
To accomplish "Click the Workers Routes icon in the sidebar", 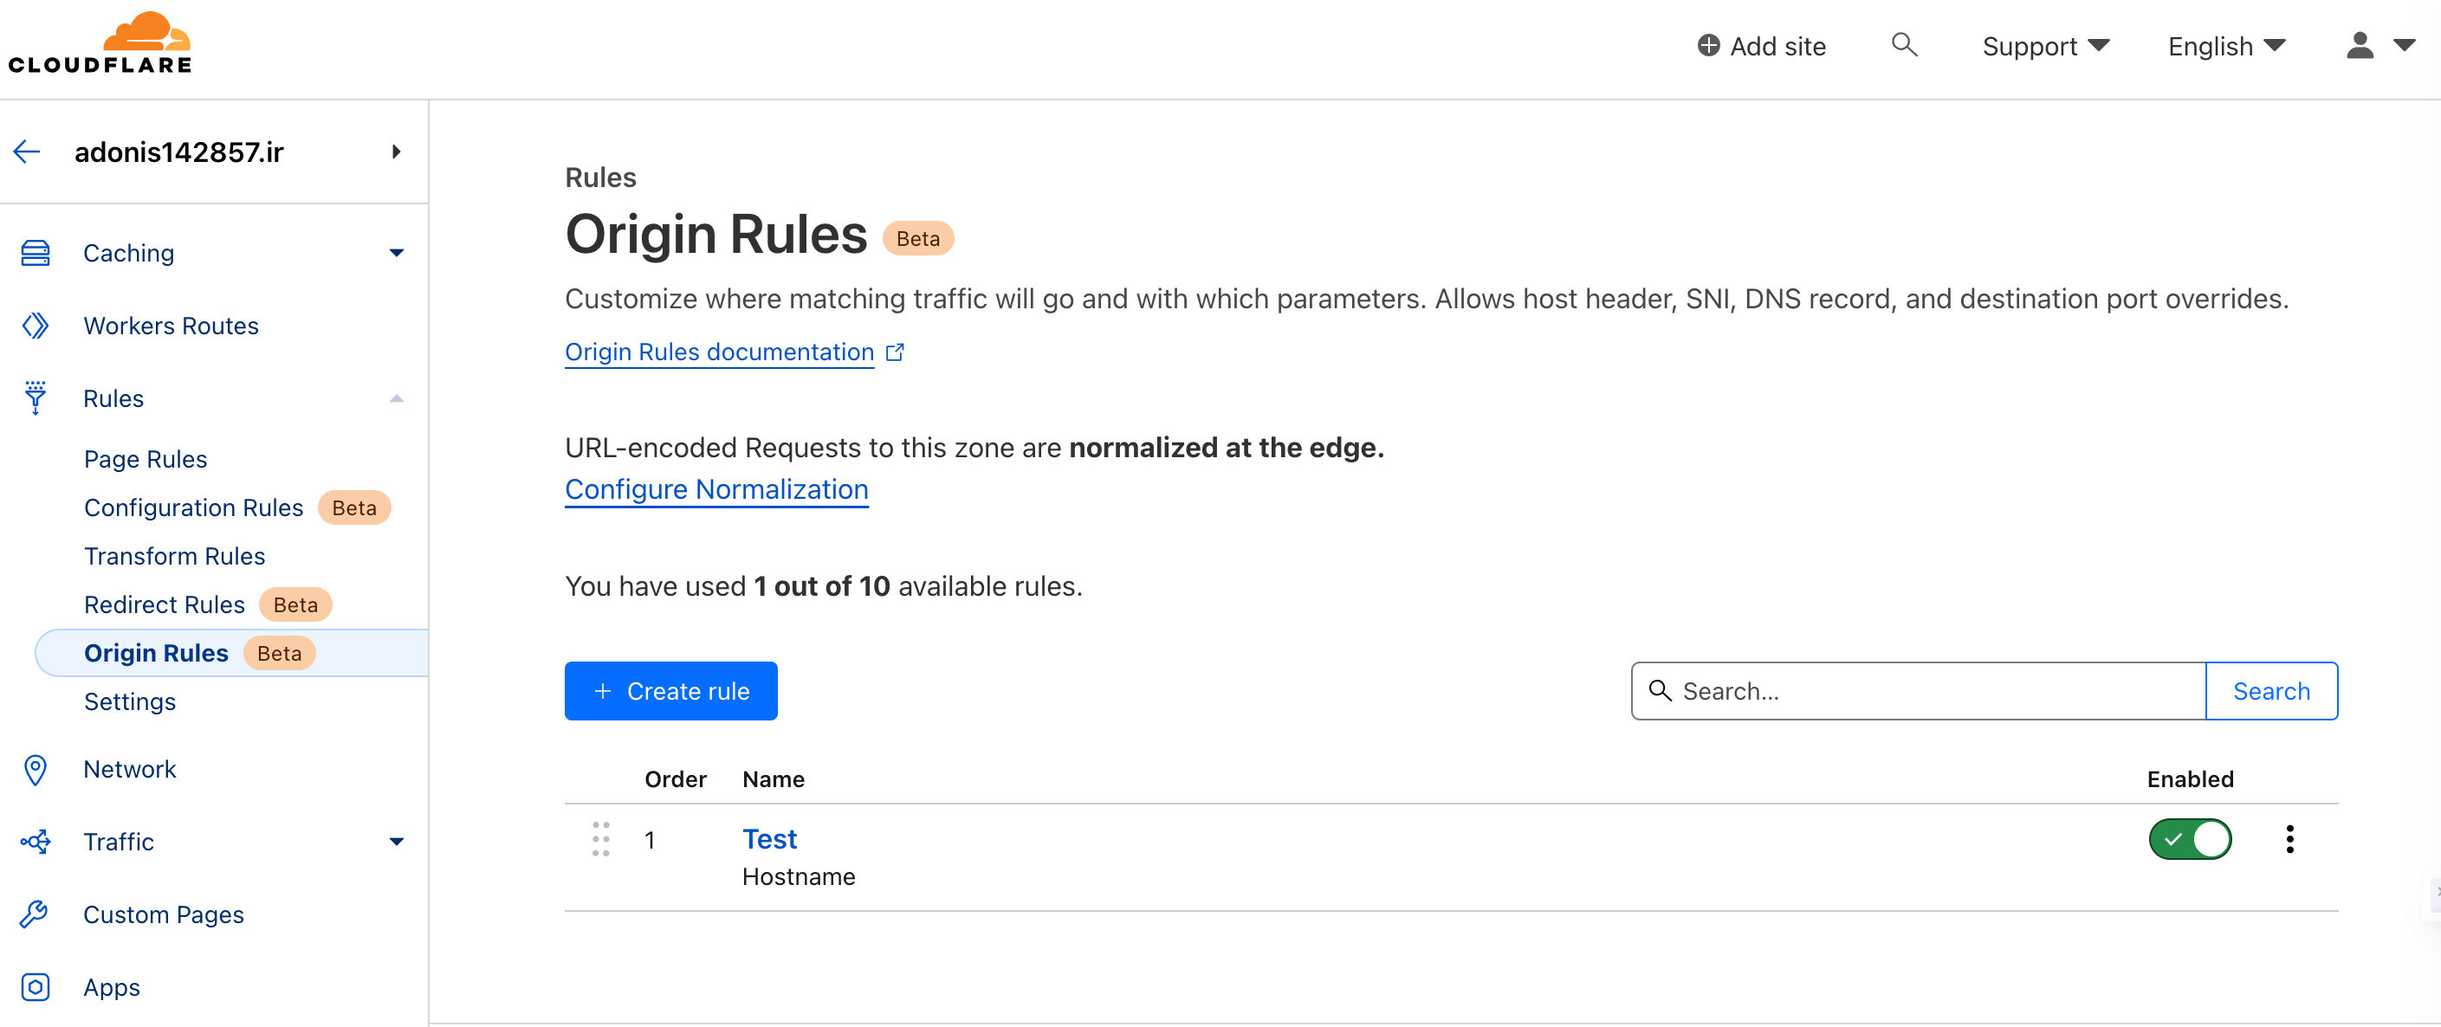I will click(35, 326).
